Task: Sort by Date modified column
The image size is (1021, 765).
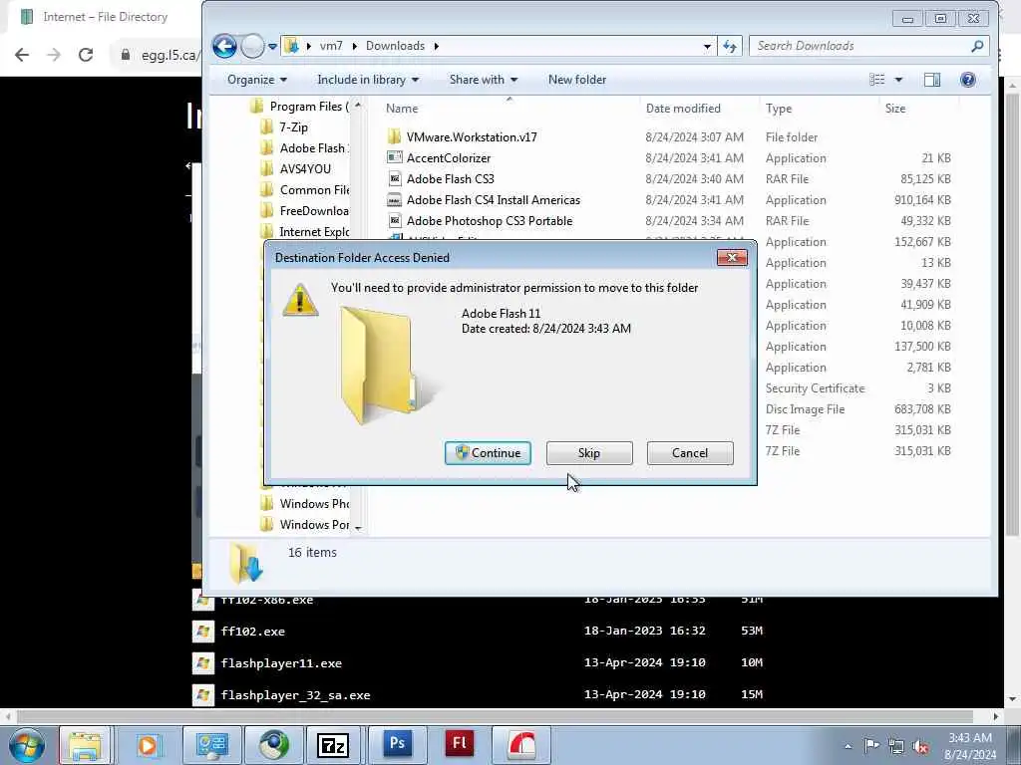Action: (683, 108)
